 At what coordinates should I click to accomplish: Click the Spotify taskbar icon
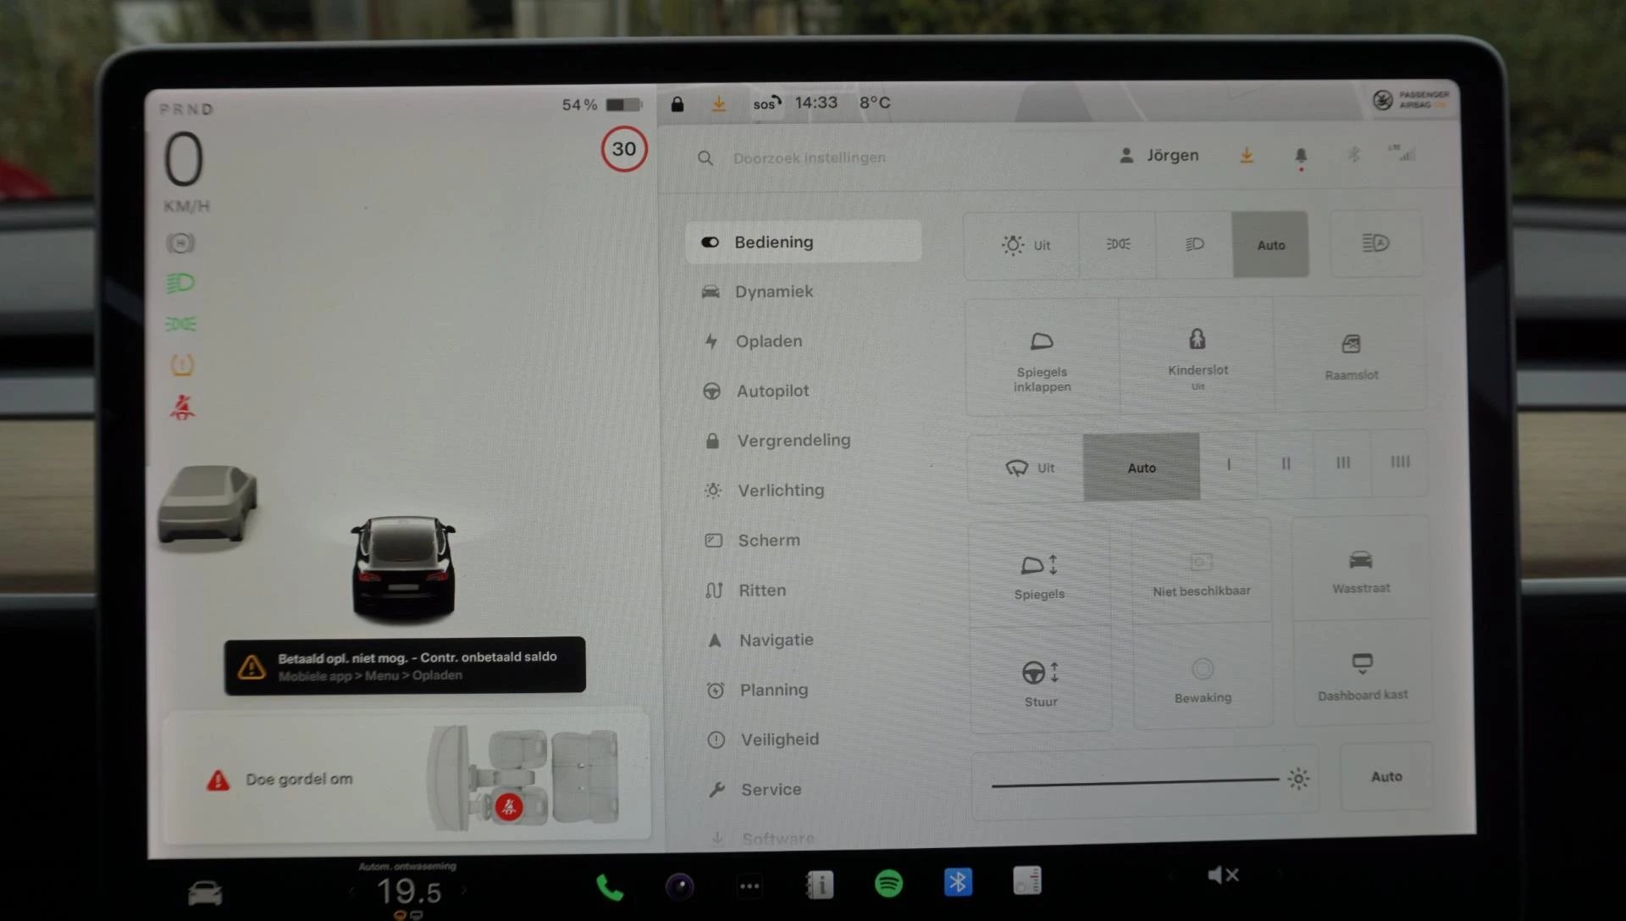[x=886, y=883]
